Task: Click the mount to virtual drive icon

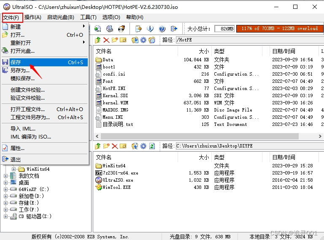Action: click(110, 29)
